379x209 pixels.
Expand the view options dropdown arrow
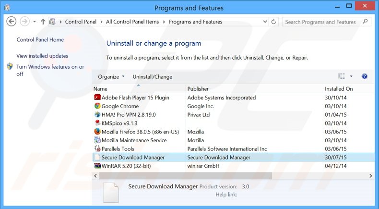(351, 76)
